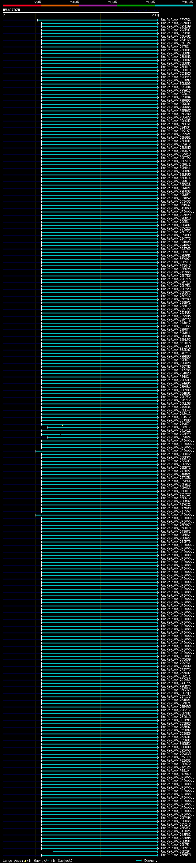Select the UniRef100_P17786 label
The width and height of the screenshot is (196, 863).
pyautogui.click(x=175, y=370)
